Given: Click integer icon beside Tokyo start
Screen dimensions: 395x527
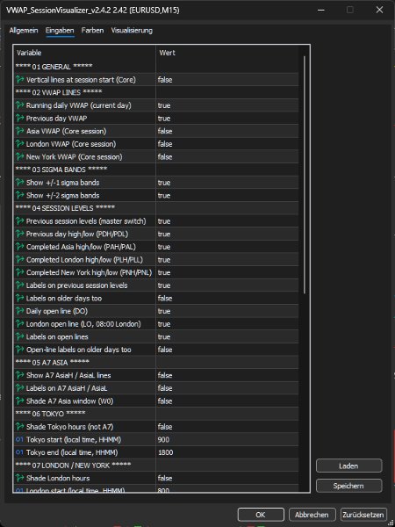Looking at the screenshot, I should click(20, 440).
